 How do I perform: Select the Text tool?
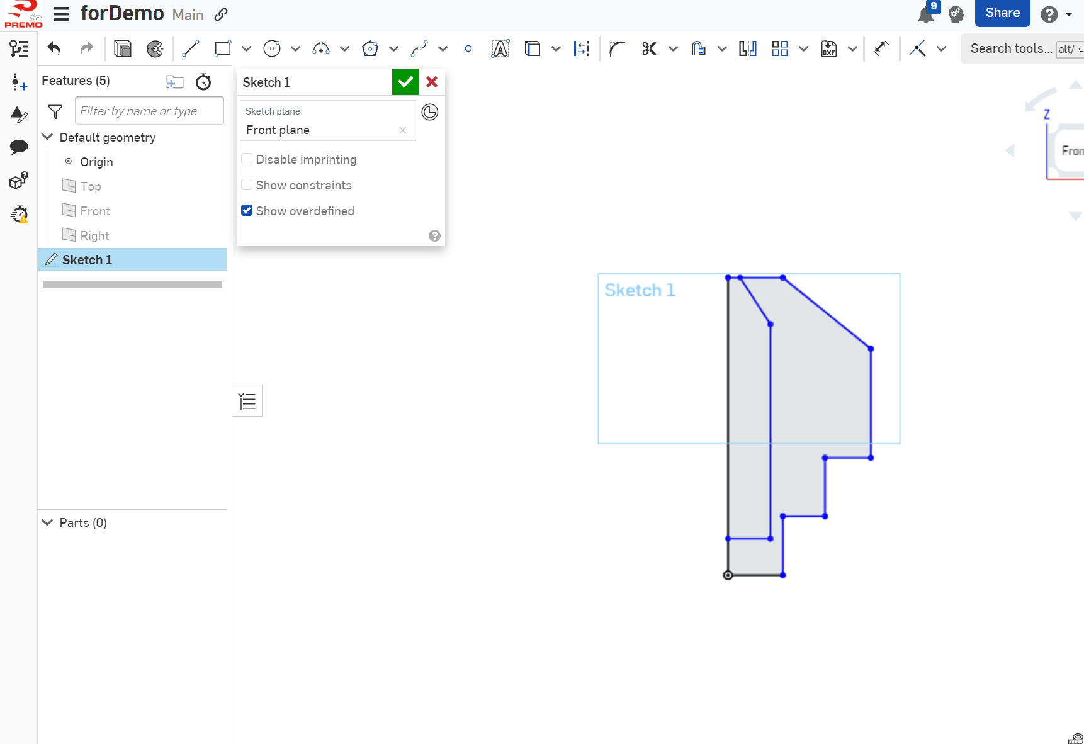(500, 48)
